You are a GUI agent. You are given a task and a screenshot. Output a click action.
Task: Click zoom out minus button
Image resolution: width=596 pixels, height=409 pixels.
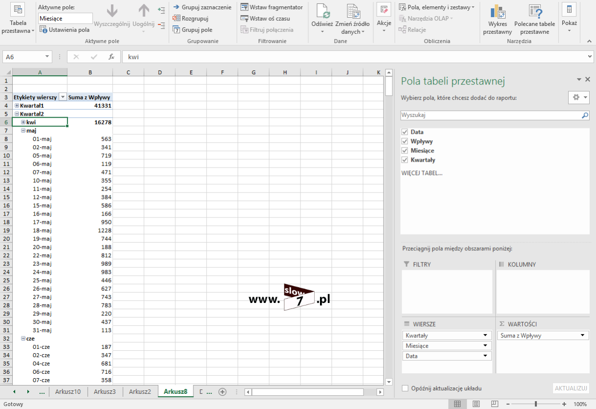tap(508, 404)
